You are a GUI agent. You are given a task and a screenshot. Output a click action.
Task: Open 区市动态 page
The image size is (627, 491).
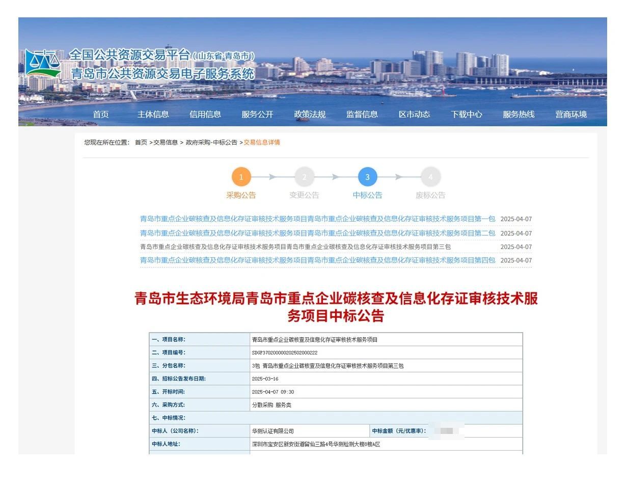(414, 115)
